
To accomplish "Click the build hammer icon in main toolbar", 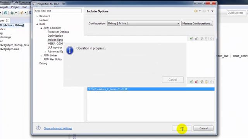I will (22, 13).
